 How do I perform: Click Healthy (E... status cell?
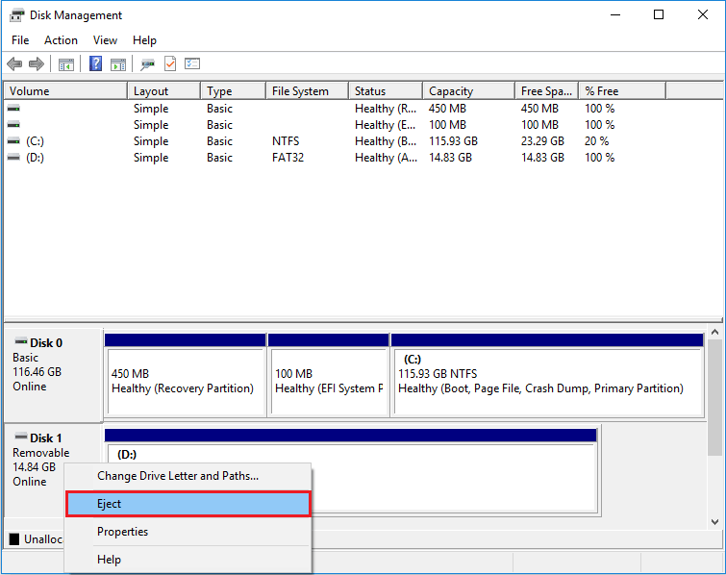pos(386,125)
